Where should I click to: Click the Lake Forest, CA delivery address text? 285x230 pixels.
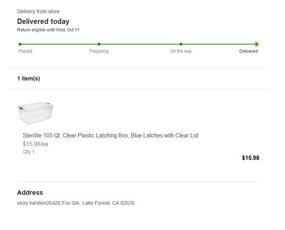pos(76,203)
